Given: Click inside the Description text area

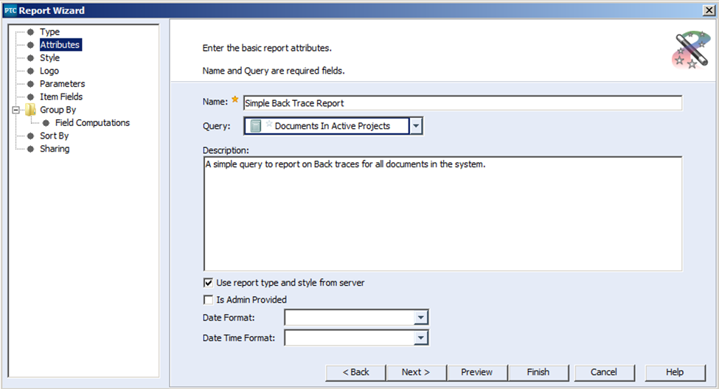Looking at the screenshot, I should click(442, 214).
